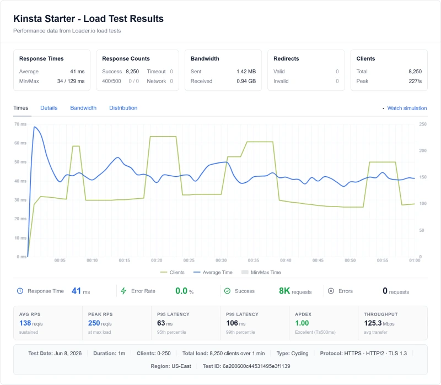Image resolution: width=441 pixels, height=385 pixels.
Task: Click the clock icon beside Response Time
Action: [20, 291]
